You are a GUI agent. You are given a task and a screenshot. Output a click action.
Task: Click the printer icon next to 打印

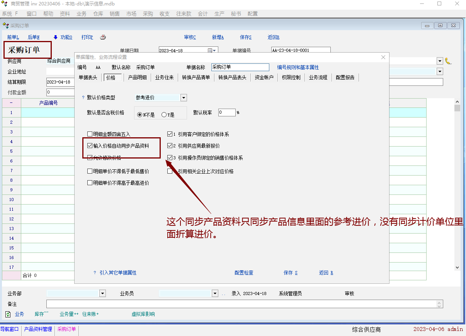pyautogui.click(x=103, y=38)
